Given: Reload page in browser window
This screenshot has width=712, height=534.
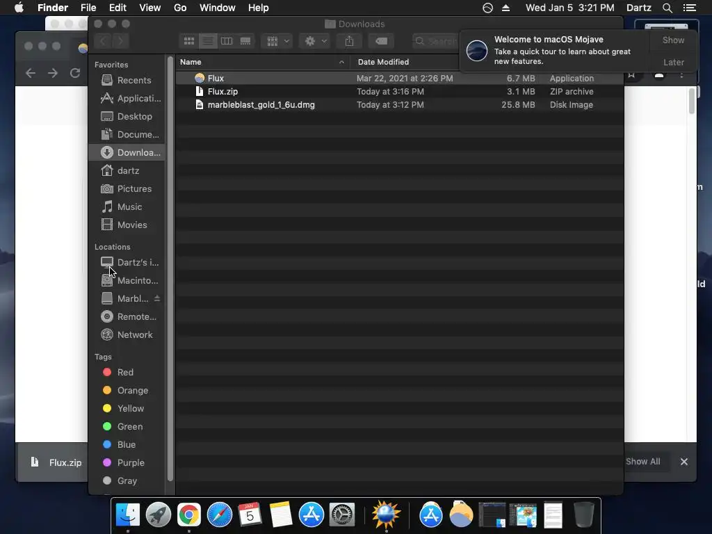Looking at the screenshot, I should 75,73.
